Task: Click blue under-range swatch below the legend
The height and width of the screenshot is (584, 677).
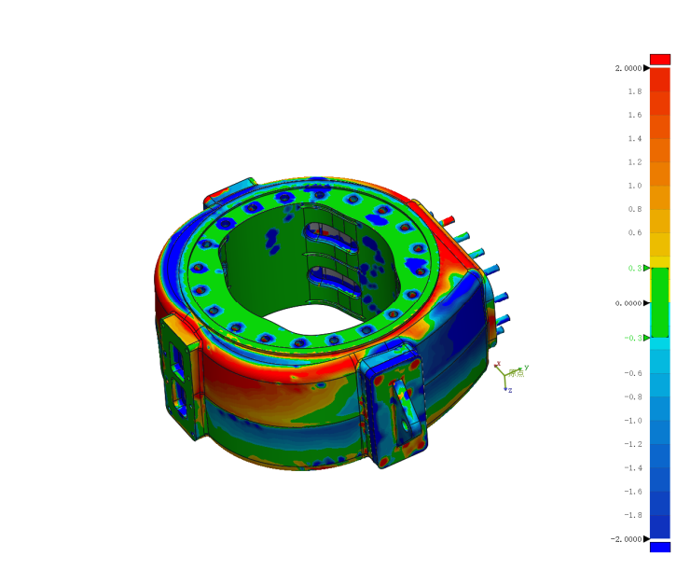Action: pyautogui.click(x=659, y=547)
